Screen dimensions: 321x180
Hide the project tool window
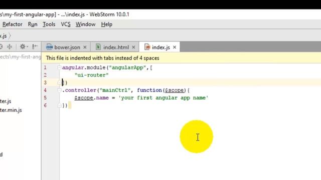click(x=35, y=46)
